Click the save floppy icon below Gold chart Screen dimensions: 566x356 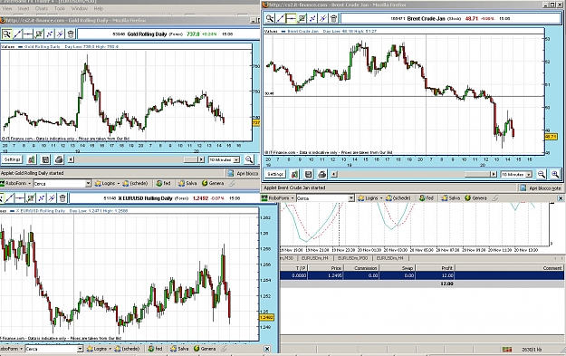pos(45,159)
